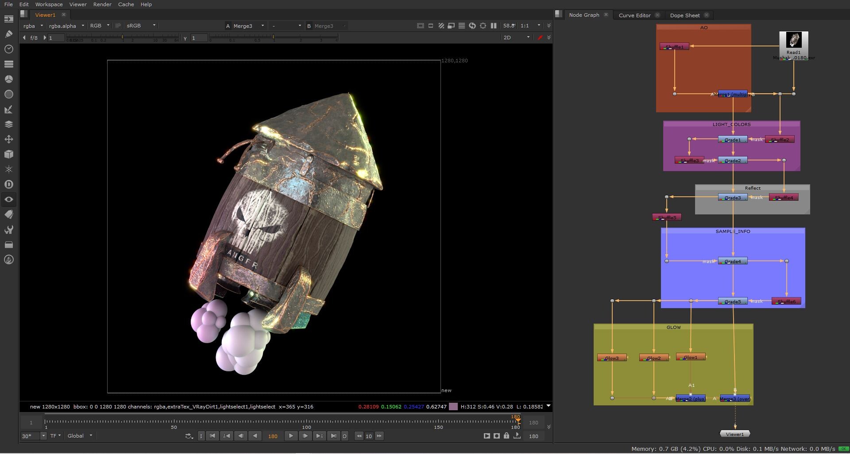Open the Deep nodes D icon
This screenshot has width=850, height=454.
pos(8,184)
